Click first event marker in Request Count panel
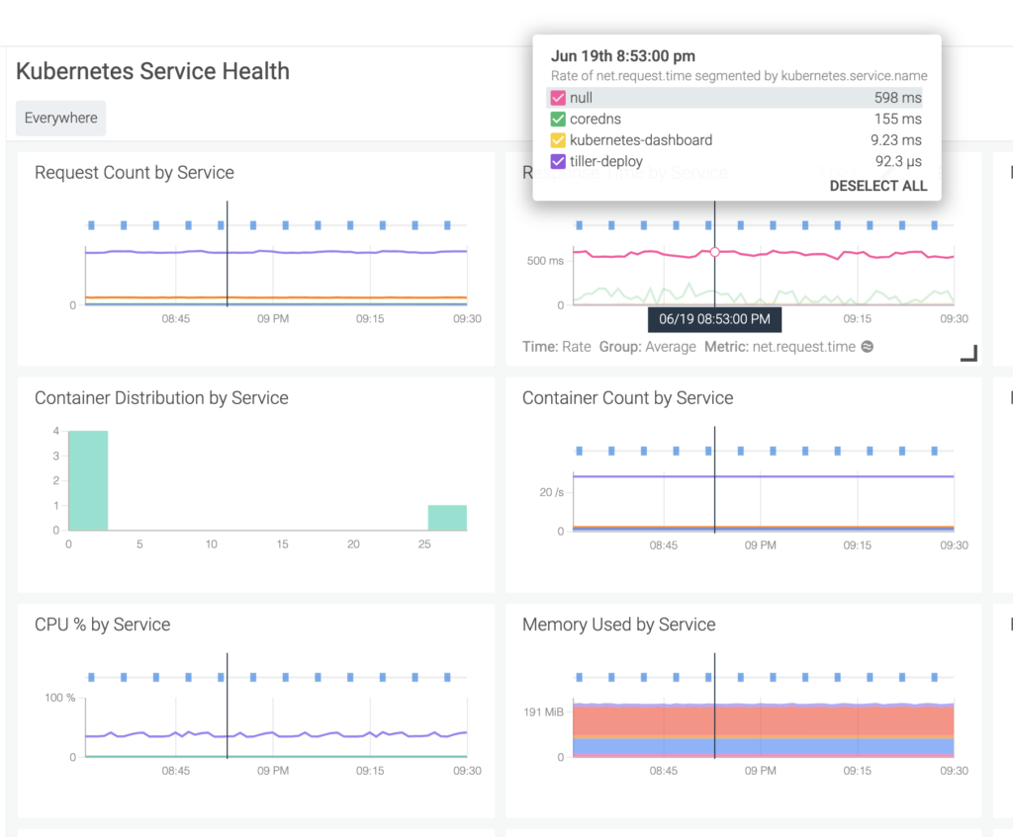 pyautogui.click(x=91, y=225)
